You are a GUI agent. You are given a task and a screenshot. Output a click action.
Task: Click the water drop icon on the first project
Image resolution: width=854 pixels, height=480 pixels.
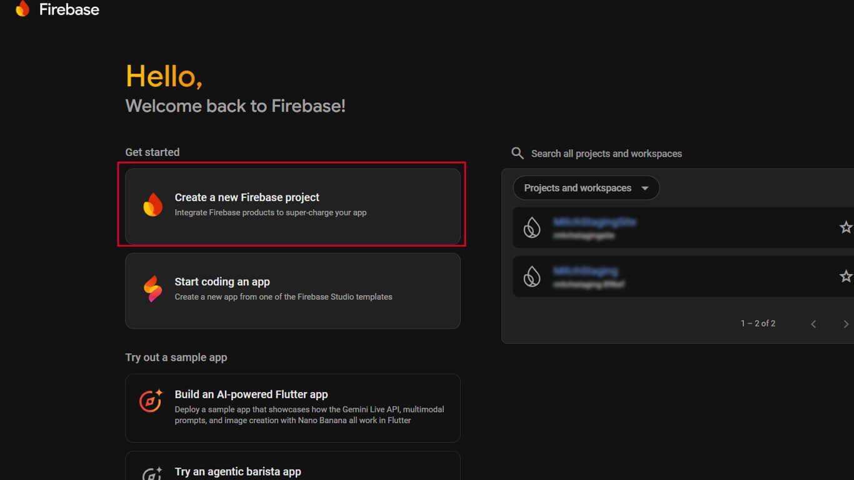point(533,227)
